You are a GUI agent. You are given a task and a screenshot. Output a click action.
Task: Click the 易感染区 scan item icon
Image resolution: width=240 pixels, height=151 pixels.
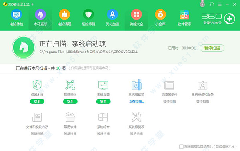tap(70, 85)
